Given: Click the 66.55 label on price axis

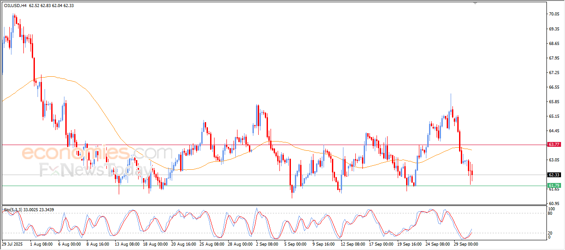Looking at the screenshot, I should coord(554,87).
